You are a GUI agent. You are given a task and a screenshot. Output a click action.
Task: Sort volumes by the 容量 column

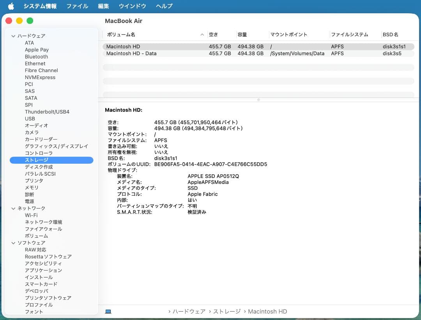coord(242,34)
